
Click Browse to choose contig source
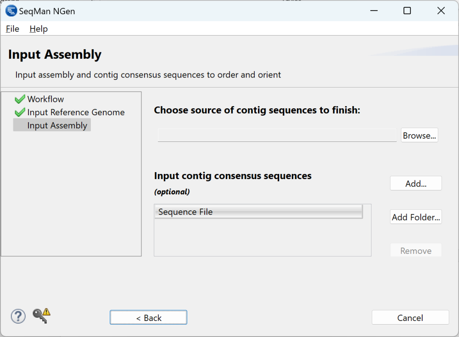coord(419,135)
